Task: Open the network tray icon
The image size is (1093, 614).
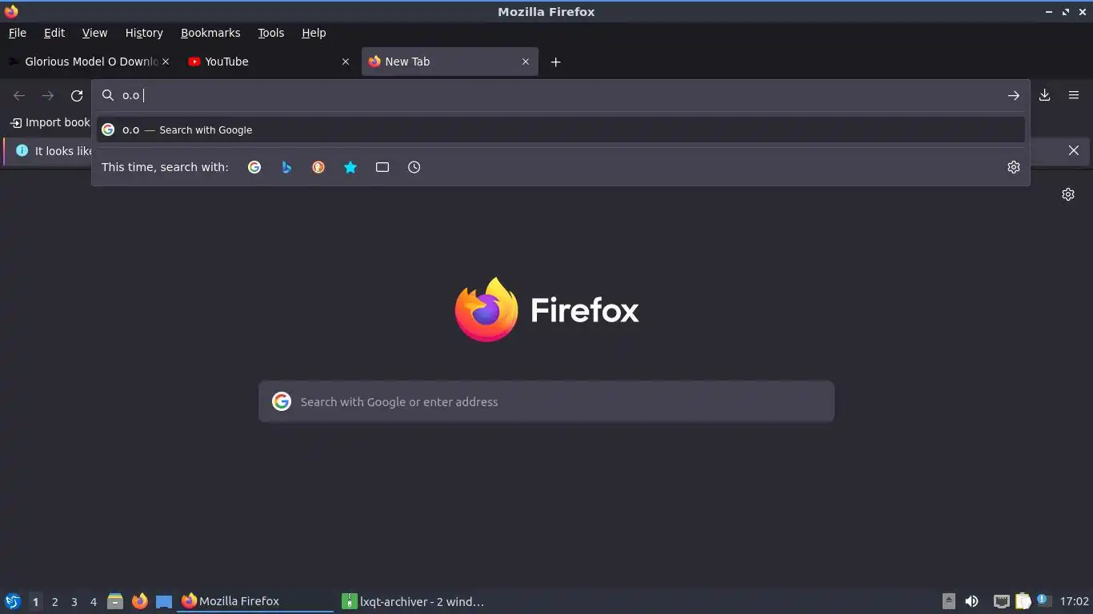Action: [x=1001, y=601]
